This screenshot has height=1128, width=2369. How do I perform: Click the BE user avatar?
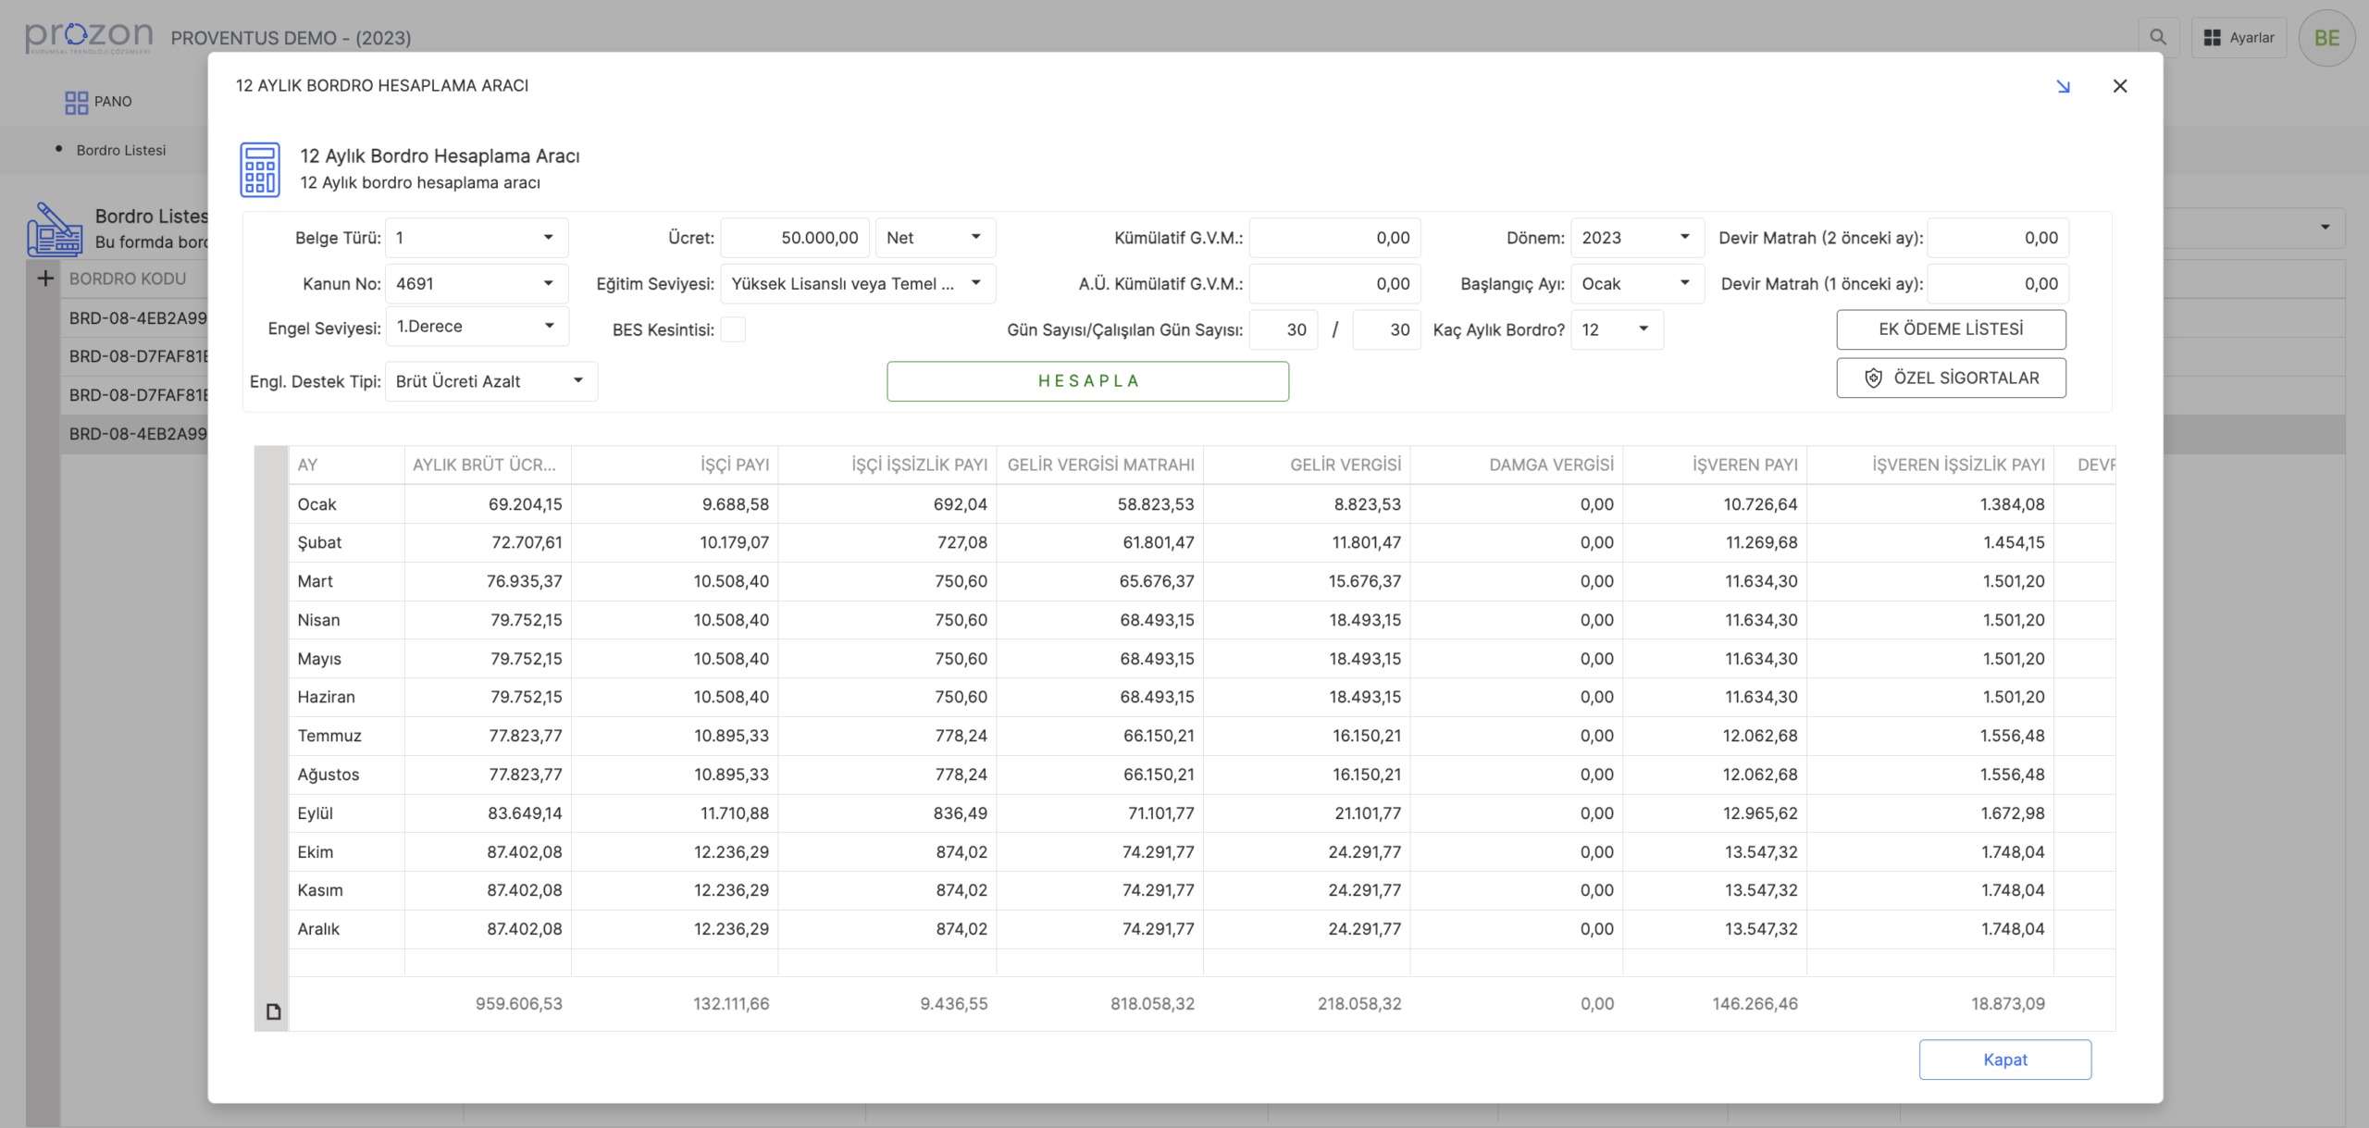(x=2326, y=38)
